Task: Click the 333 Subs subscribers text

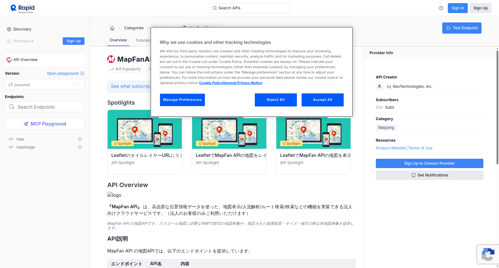Action: point(385,107)
